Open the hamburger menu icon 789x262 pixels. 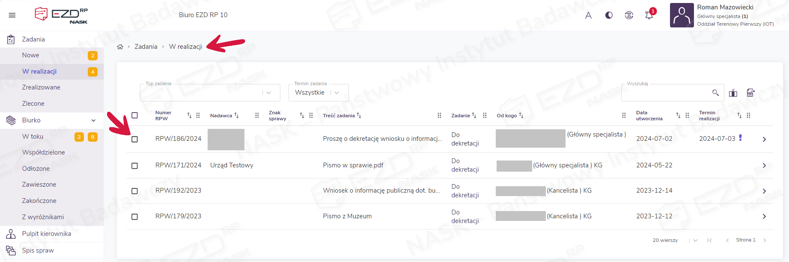pos(12,15)
